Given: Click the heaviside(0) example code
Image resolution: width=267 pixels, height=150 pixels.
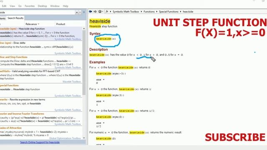Looking at the screenshot, I should (x=106, y=139).
